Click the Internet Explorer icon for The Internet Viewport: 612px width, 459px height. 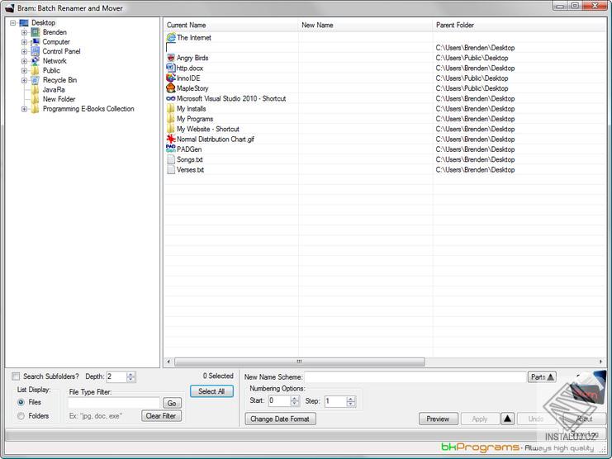(x=171, y=37)
